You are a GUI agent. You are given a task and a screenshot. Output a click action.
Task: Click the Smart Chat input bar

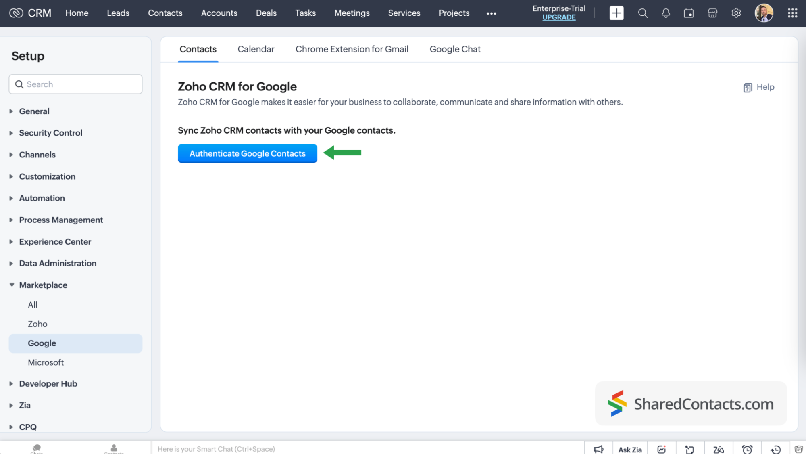(x=367, y=449)
